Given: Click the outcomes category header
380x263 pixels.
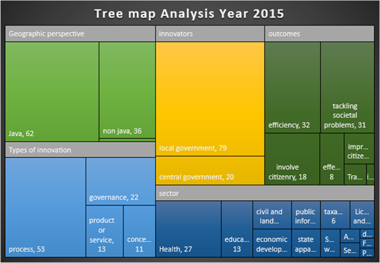Looking at the screenshot, I should pyautogui.click(x=319, y=34).
